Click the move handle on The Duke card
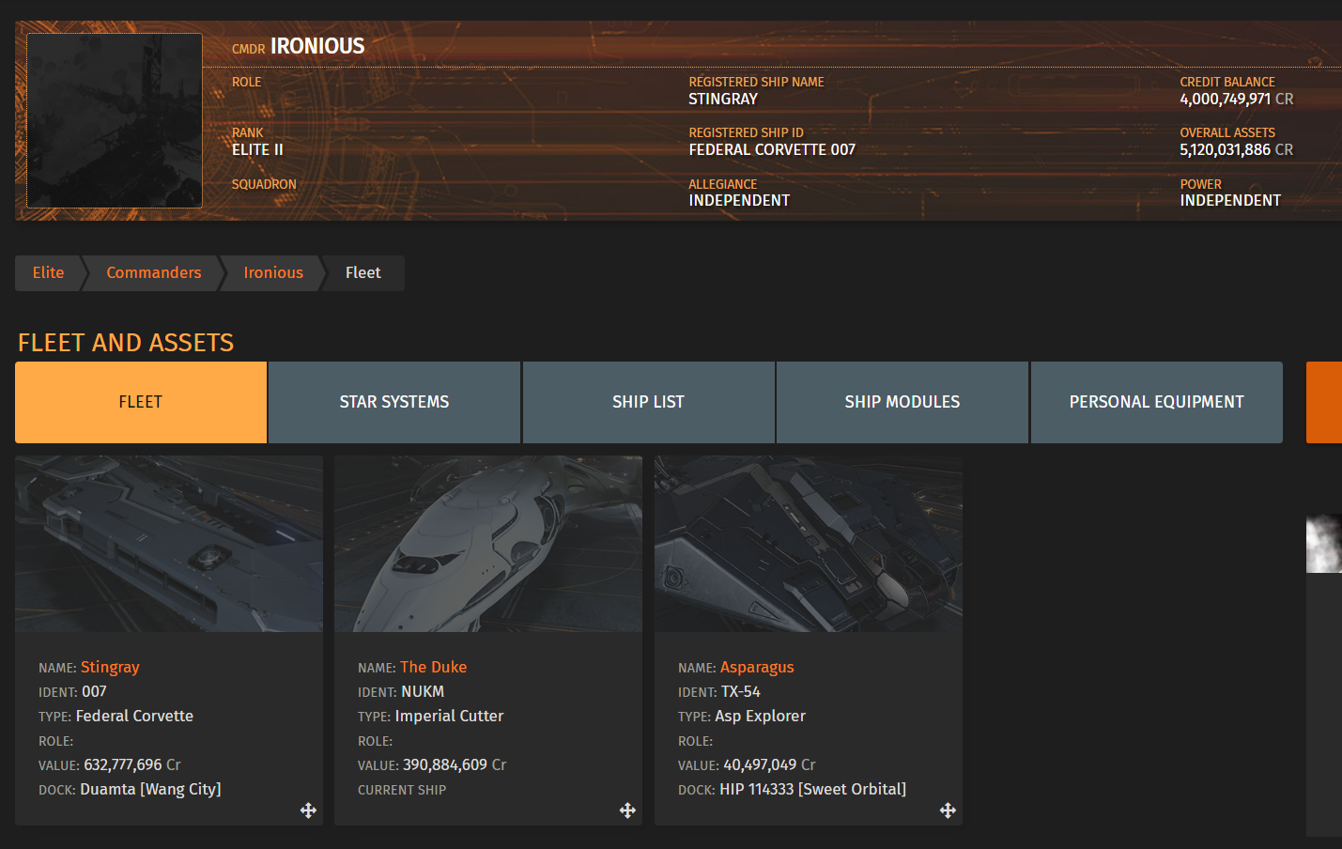This screenshot has width=1342, height=849. [627, 810]
